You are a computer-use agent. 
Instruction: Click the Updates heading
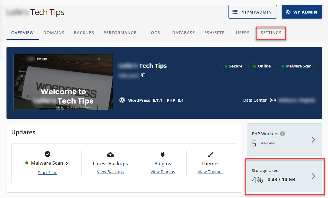point(23,132)
